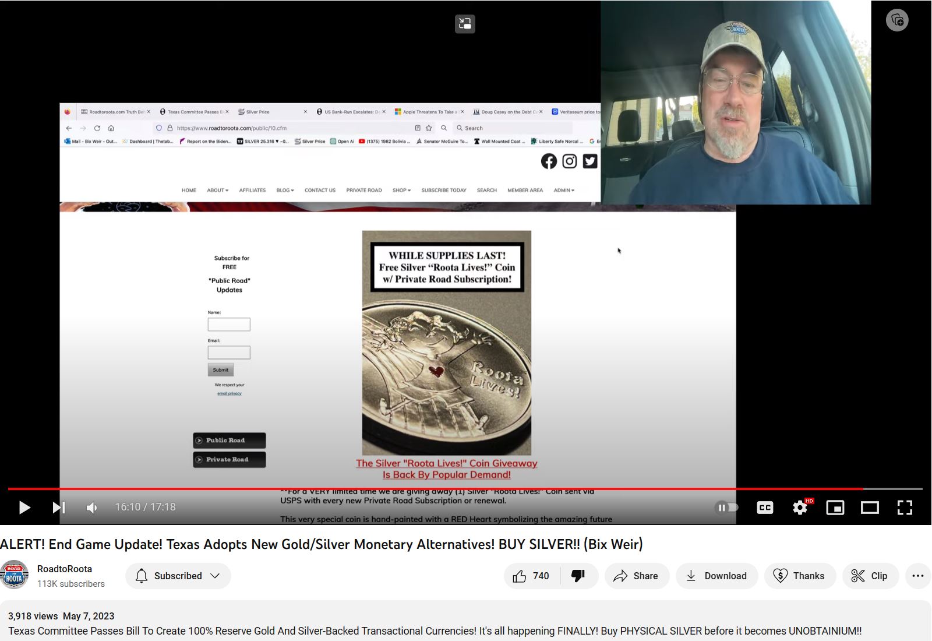
Task: Open the HOME menu item on webpage
Action: click(189, 190)
